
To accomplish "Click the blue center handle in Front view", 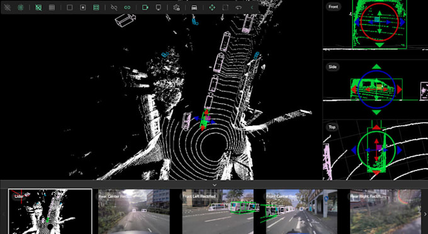I will (x=377, y=19).
